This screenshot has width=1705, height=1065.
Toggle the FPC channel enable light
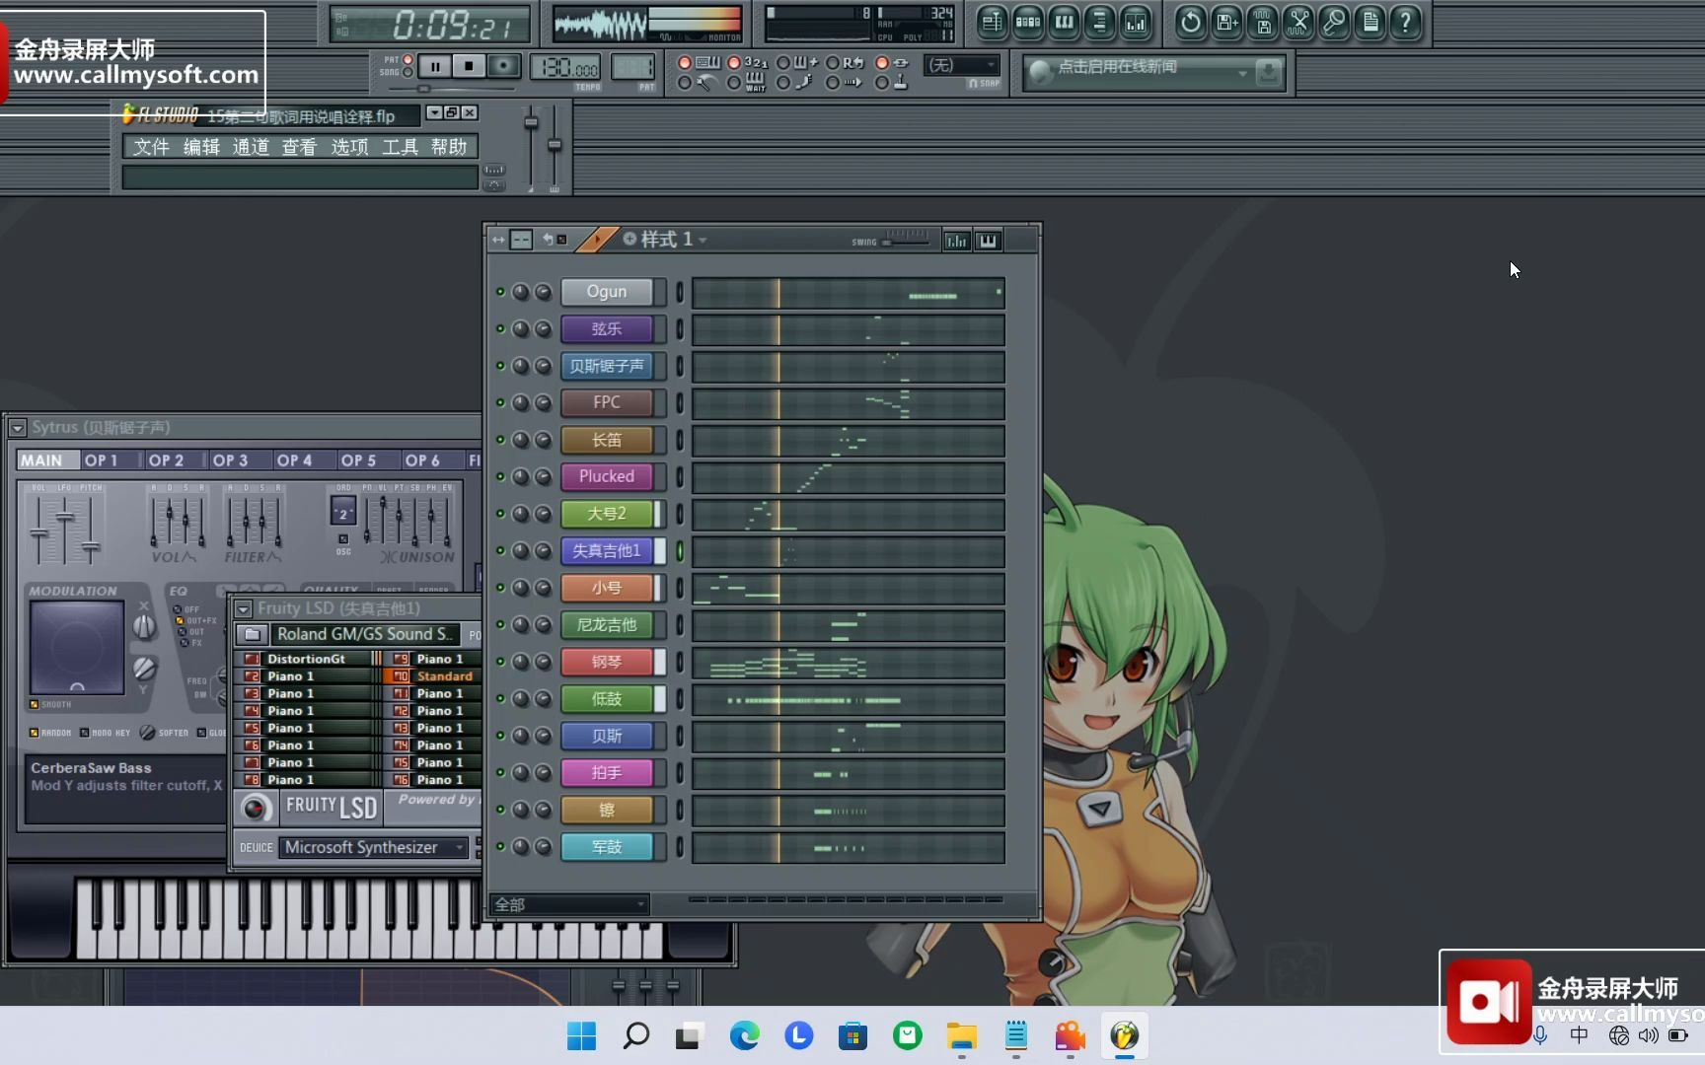tap(501, 402)
